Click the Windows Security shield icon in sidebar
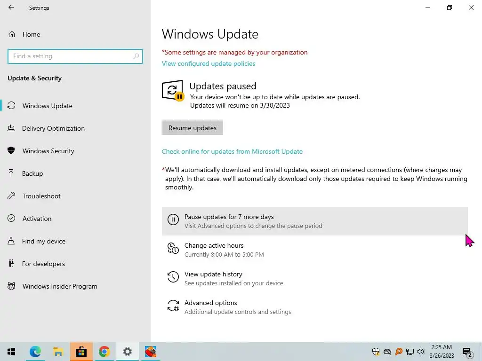The height and width of the screenshot is (361, 482). click(x=11, y=151)
